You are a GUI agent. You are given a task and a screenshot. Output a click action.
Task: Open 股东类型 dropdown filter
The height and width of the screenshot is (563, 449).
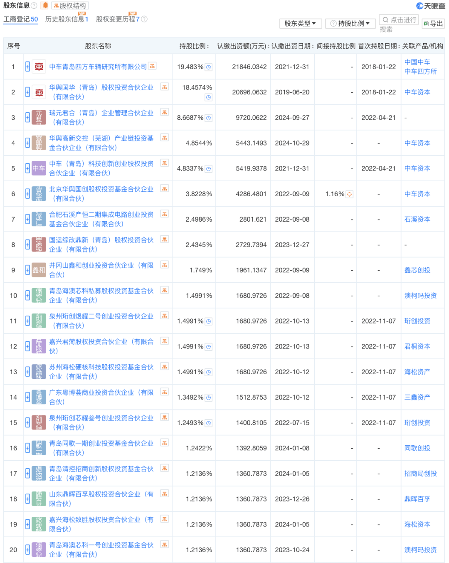[301, 24]
